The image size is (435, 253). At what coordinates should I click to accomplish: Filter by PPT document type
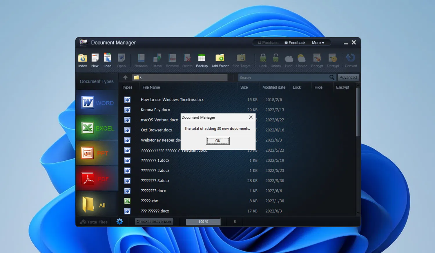tap(97, 153)
